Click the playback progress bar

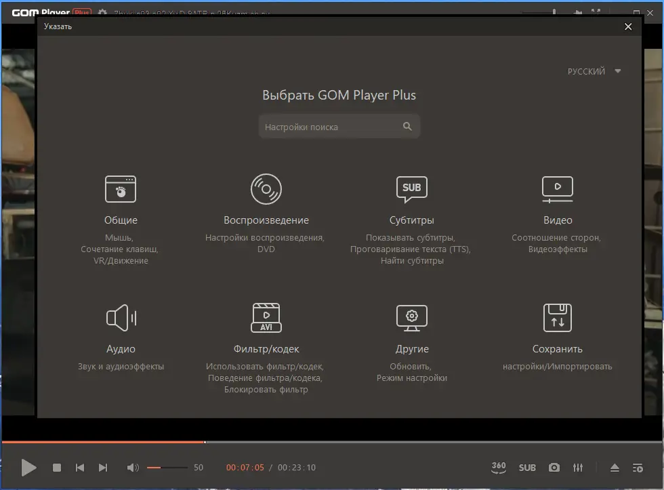(332, 442)
